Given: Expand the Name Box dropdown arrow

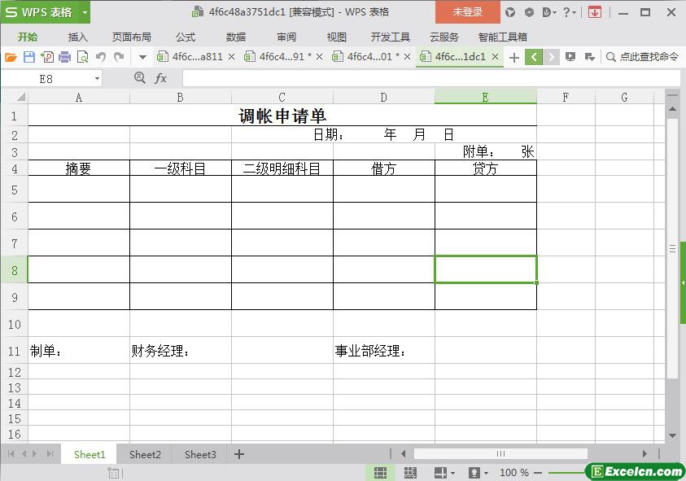Looking at the screenshot, I should click(98, 78).
